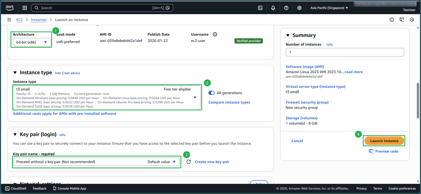Click the refresh key pairs icon
Image resolution: width=421 pixels, height=194 pixels.
(189, 162)
